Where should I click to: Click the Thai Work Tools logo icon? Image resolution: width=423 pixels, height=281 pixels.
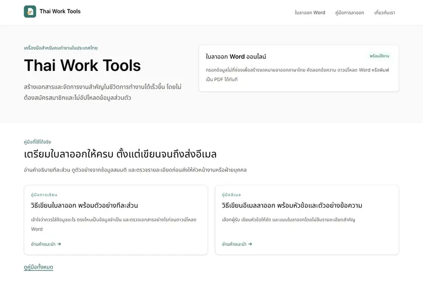[30, 12]
